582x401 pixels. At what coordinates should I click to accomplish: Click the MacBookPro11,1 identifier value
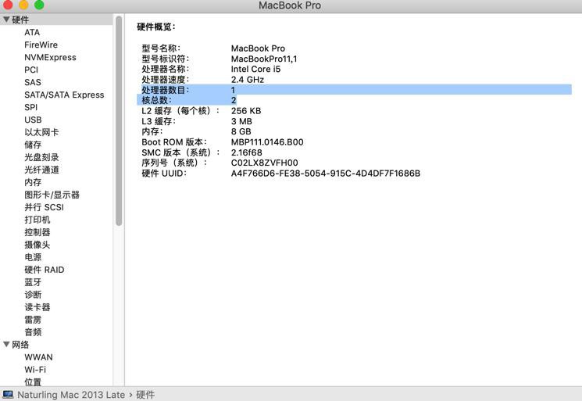pos(264,59)
